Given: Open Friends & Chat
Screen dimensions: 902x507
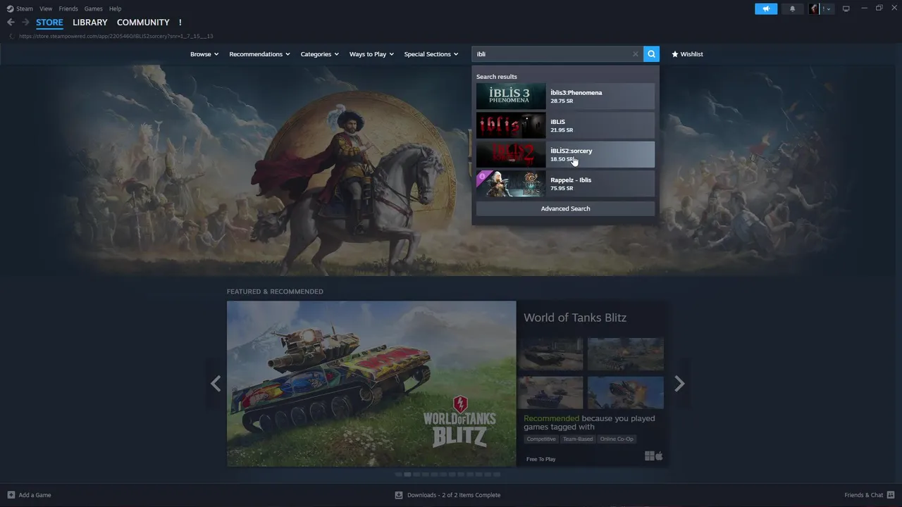Looking at the screenshot, I should pyautogui.click(x=863, y=495).
